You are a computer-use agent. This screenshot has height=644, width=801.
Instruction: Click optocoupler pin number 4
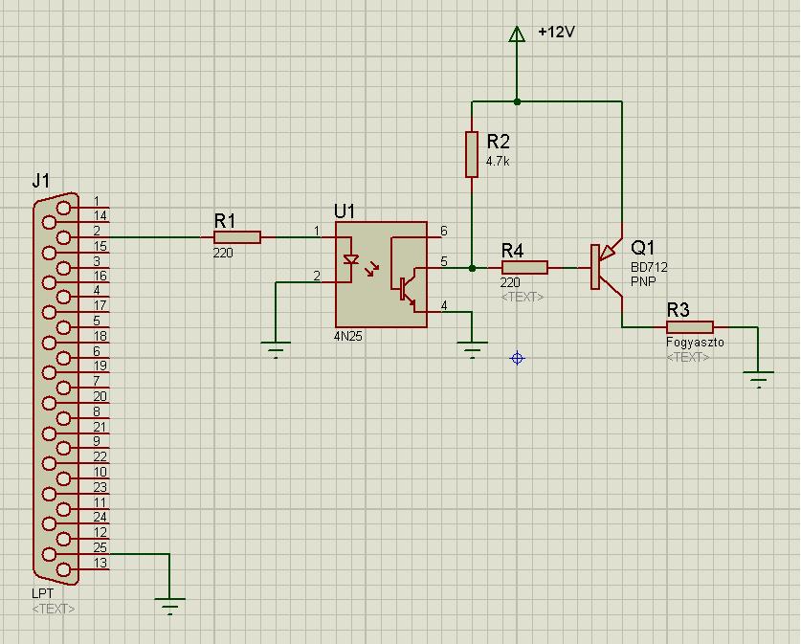click(x=444, y=305)
